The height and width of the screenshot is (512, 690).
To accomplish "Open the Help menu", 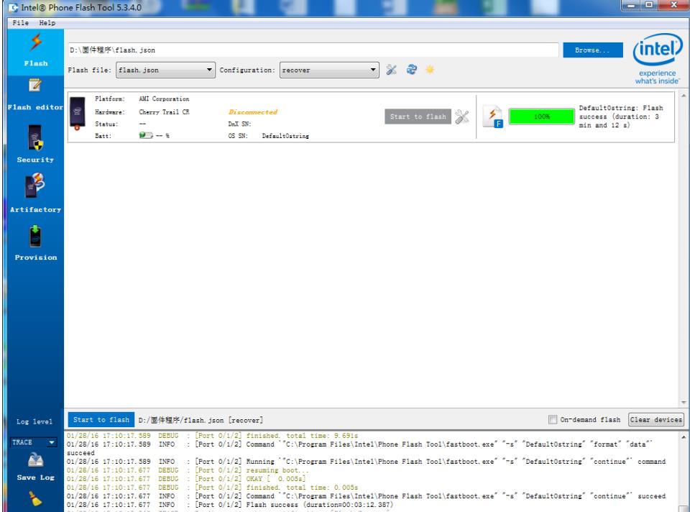I will [47, 23].
